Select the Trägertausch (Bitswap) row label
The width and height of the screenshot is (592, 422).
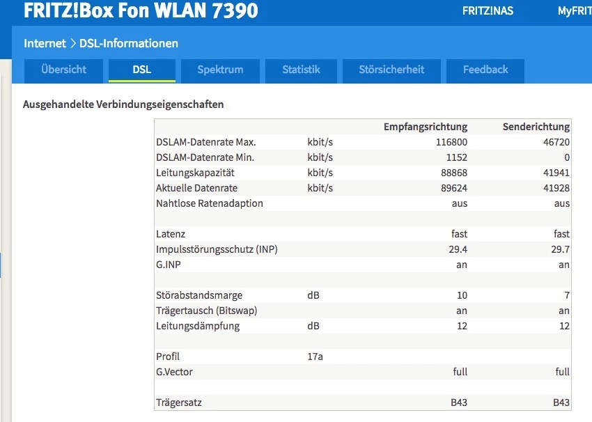(207, 311)
